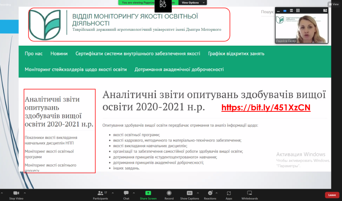The width and height of the screenshot is (342, 201).
Task: Click the bullet text 'якості освітньої програми;'
Action: [x=136, y=135]
